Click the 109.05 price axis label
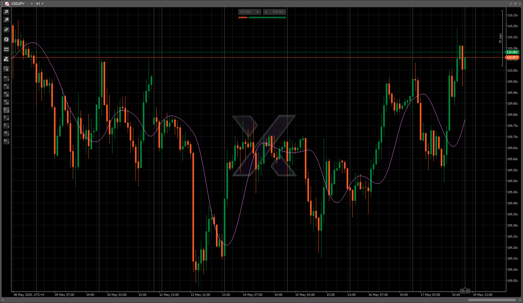523x303 pixels. click(512, 281)
